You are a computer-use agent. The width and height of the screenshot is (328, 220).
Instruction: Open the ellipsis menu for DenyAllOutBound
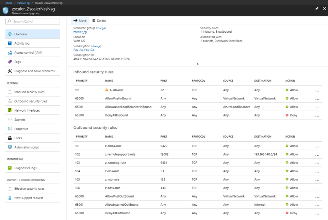point(317,213)
